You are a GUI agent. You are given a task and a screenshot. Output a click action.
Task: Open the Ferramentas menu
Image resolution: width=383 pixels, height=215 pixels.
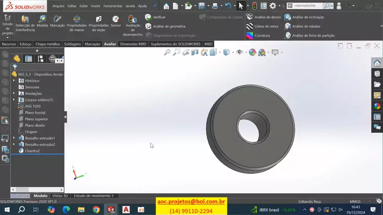click(x=113, y=6)
